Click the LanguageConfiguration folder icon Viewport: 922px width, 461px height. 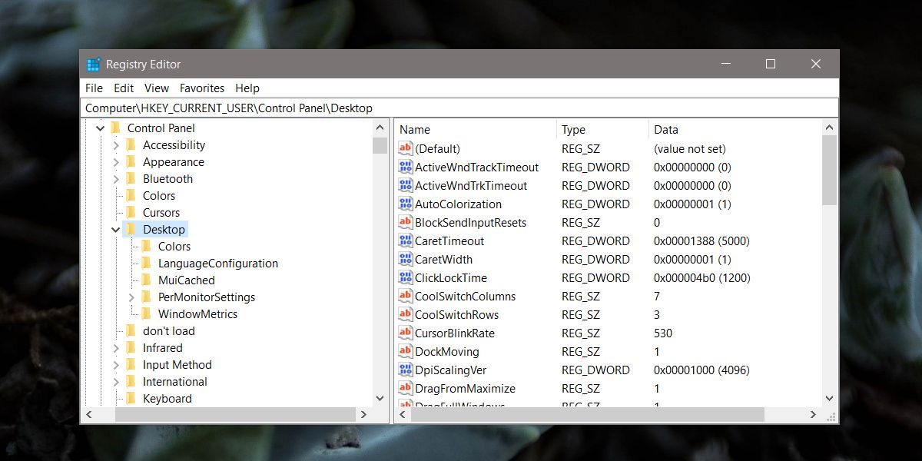tap(146, 263)
